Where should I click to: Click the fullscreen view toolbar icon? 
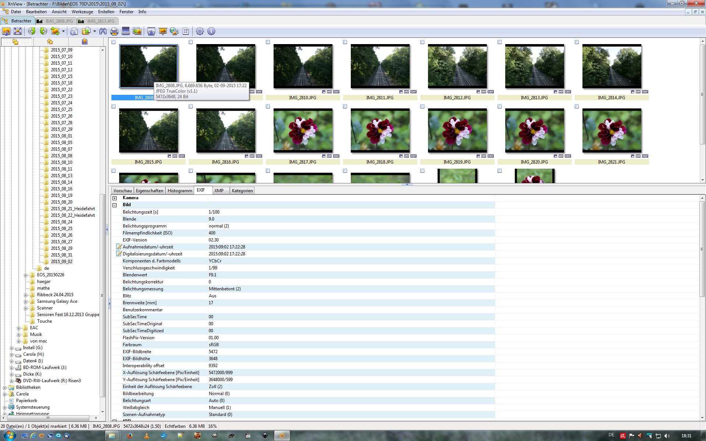tap(18, 32)
